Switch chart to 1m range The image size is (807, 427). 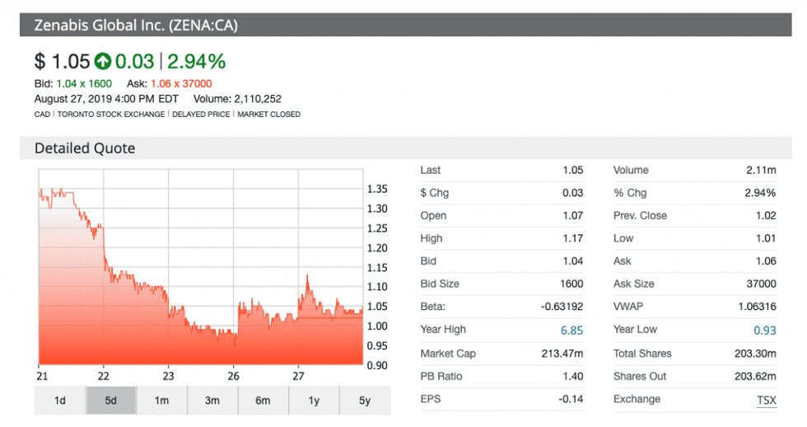(x=161, y=401)
